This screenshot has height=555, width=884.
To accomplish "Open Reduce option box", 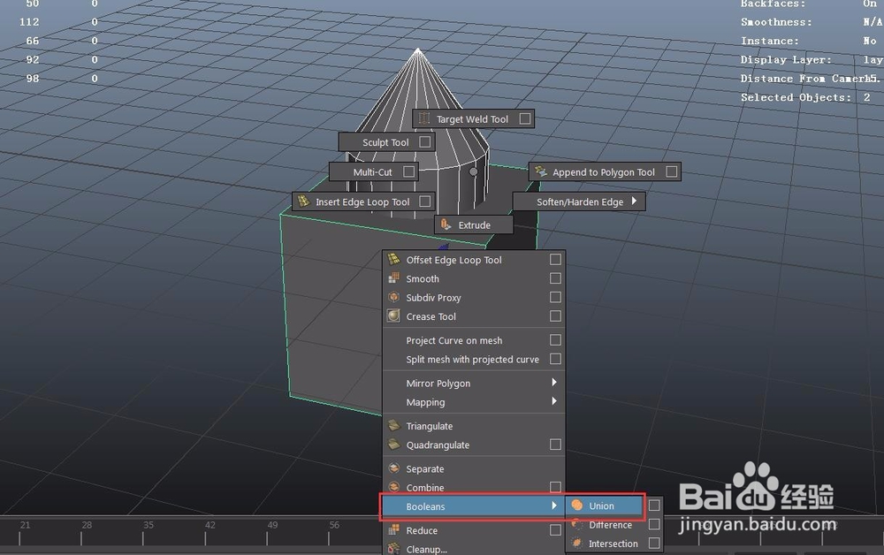I will (555, 529).
